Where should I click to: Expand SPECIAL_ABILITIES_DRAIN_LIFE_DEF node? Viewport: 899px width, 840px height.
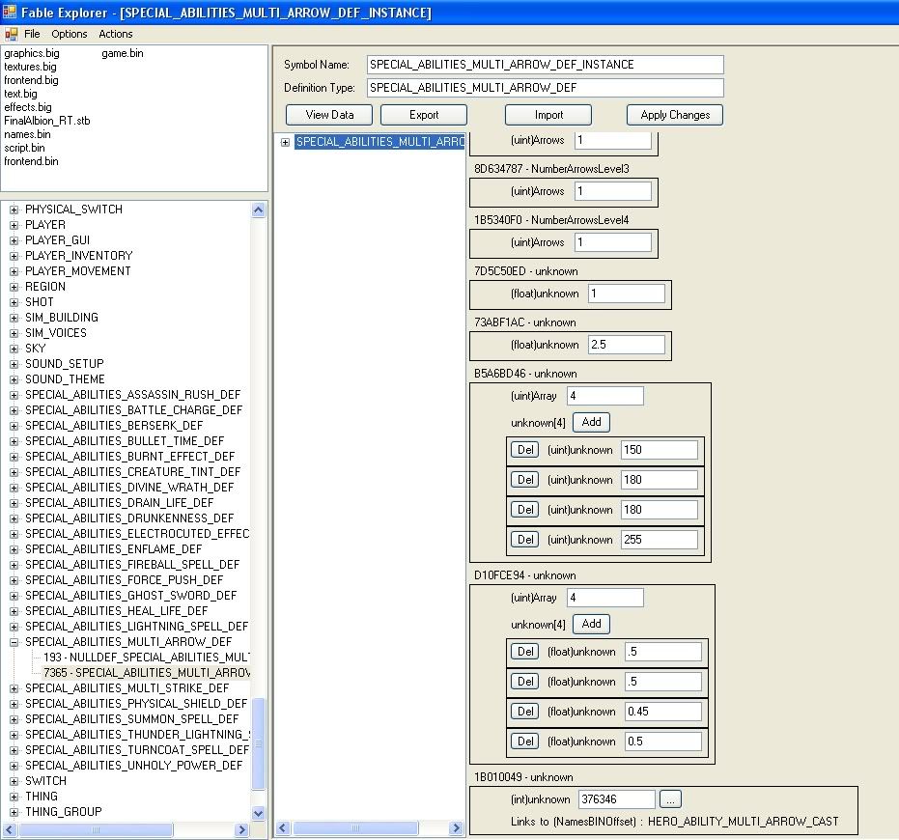(14, 503)
